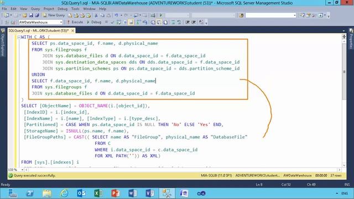Paste from clipboard
The image size is (354, 199).
108,15
